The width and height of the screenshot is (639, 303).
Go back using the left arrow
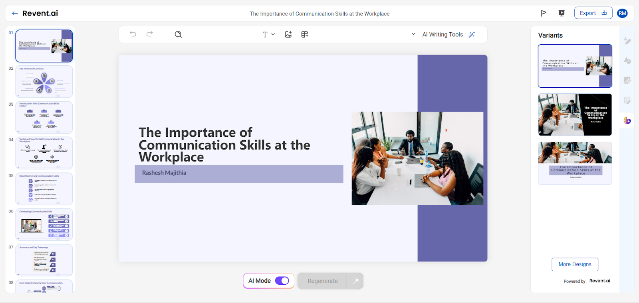click(x=15, y=13)
